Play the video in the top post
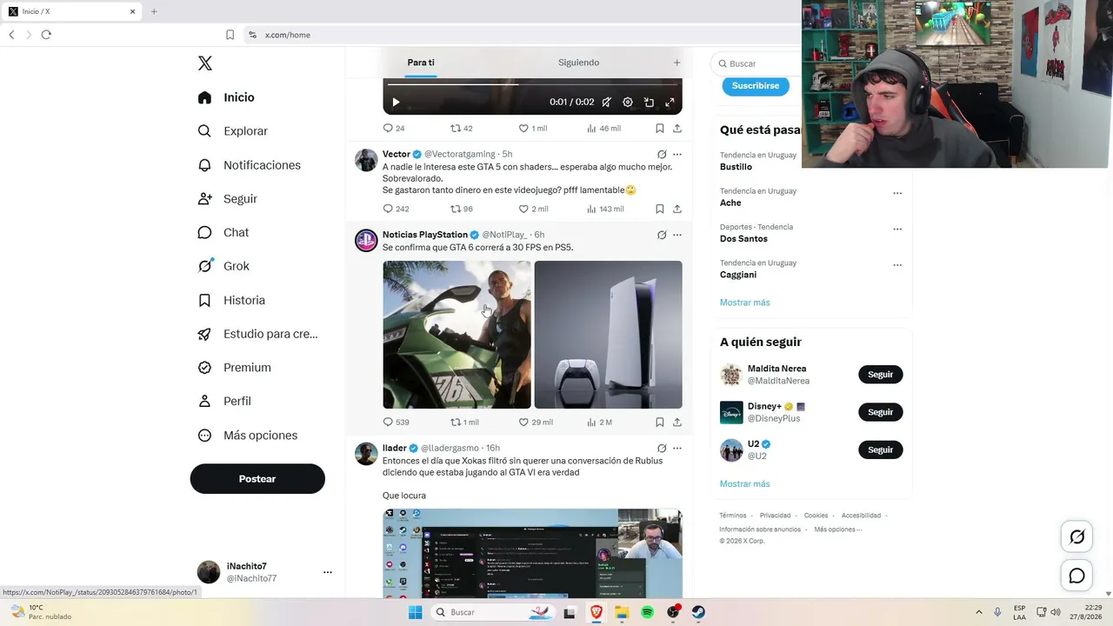The height and width of the screenshot is (626, 1113). [396, 103]
